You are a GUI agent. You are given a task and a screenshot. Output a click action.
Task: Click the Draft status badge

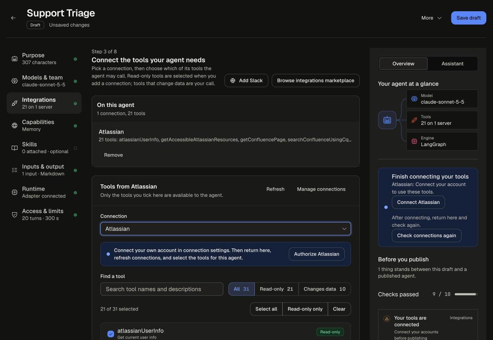point(35,25)
